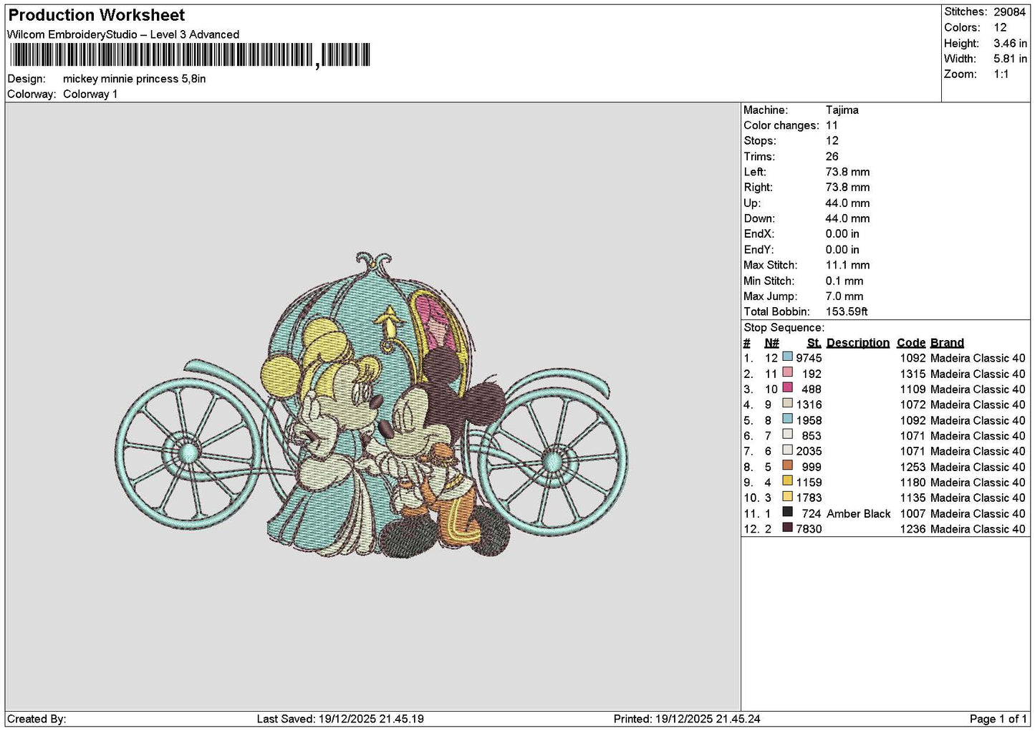The height and width of the screenshot is (731, 1035).
Task: Click the thread code 1315
Action: 913,374
